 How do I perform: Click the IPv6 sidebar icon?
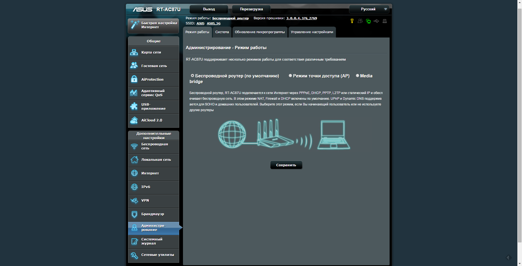(x=134, y=187)
